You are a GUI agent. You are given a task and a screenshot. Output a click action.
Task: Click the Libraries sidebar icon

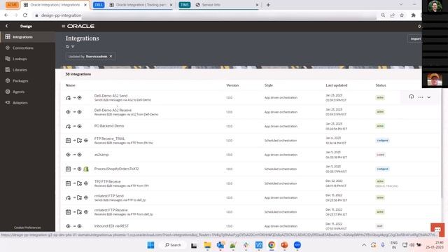(x=8, y=70)
